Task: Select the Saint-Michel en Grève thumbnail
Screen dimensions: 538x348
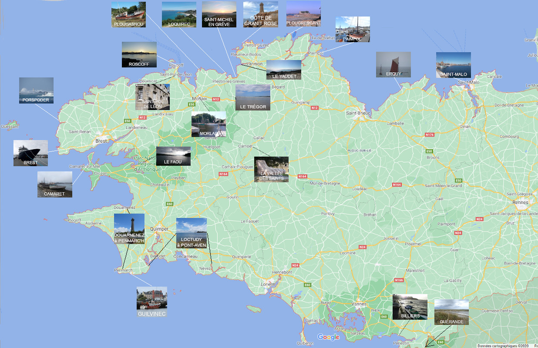Action: (219, 14)
